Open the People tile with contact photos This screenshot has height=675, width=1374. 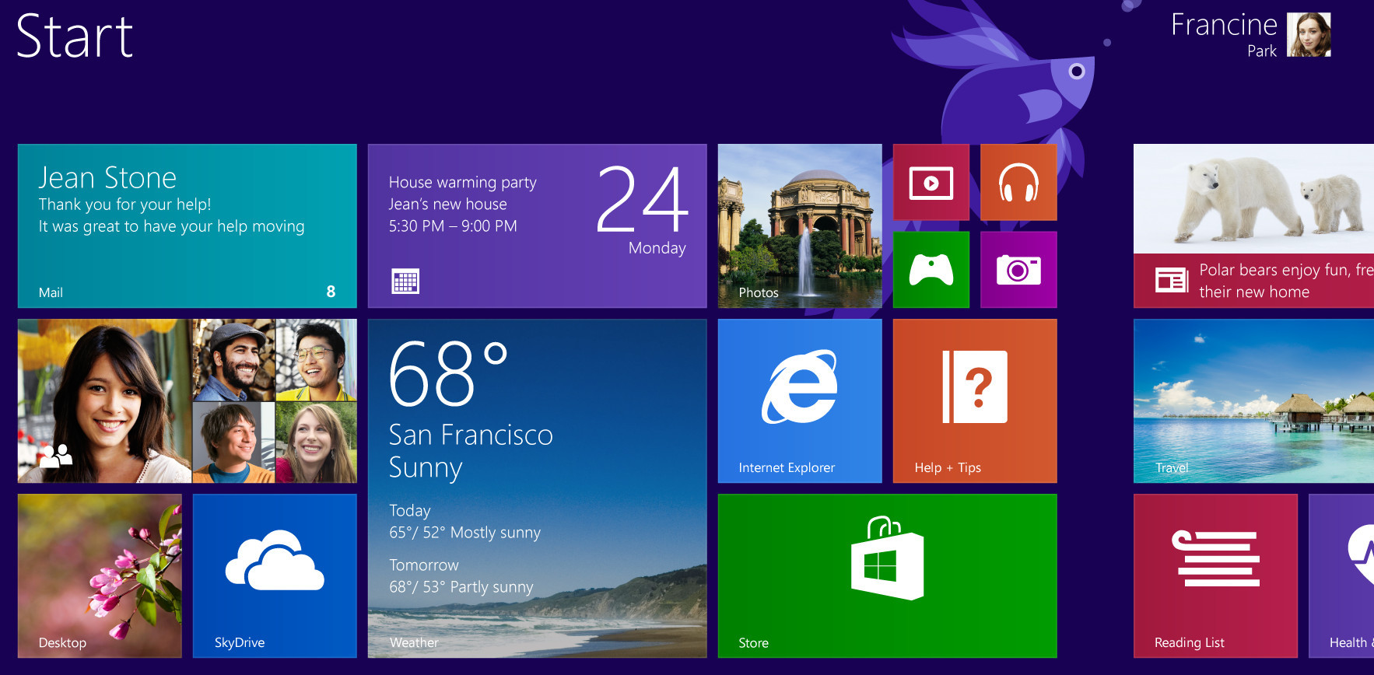(187, 400)
